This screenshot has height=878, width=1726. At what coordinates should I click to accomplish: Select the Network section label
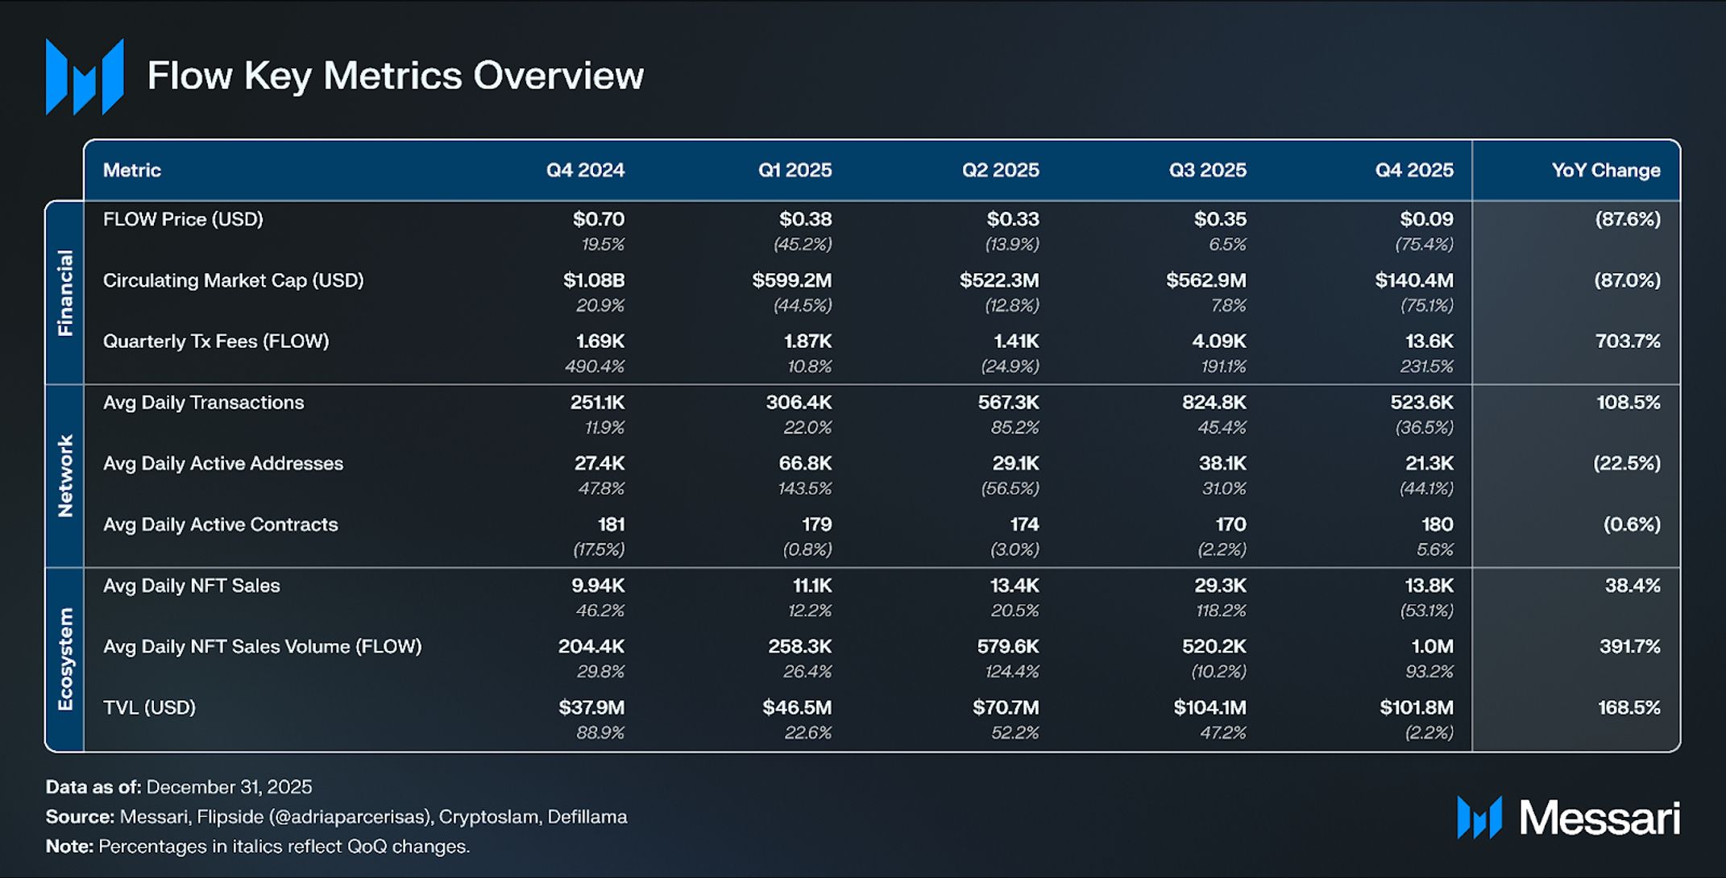(x=65, y=476)
